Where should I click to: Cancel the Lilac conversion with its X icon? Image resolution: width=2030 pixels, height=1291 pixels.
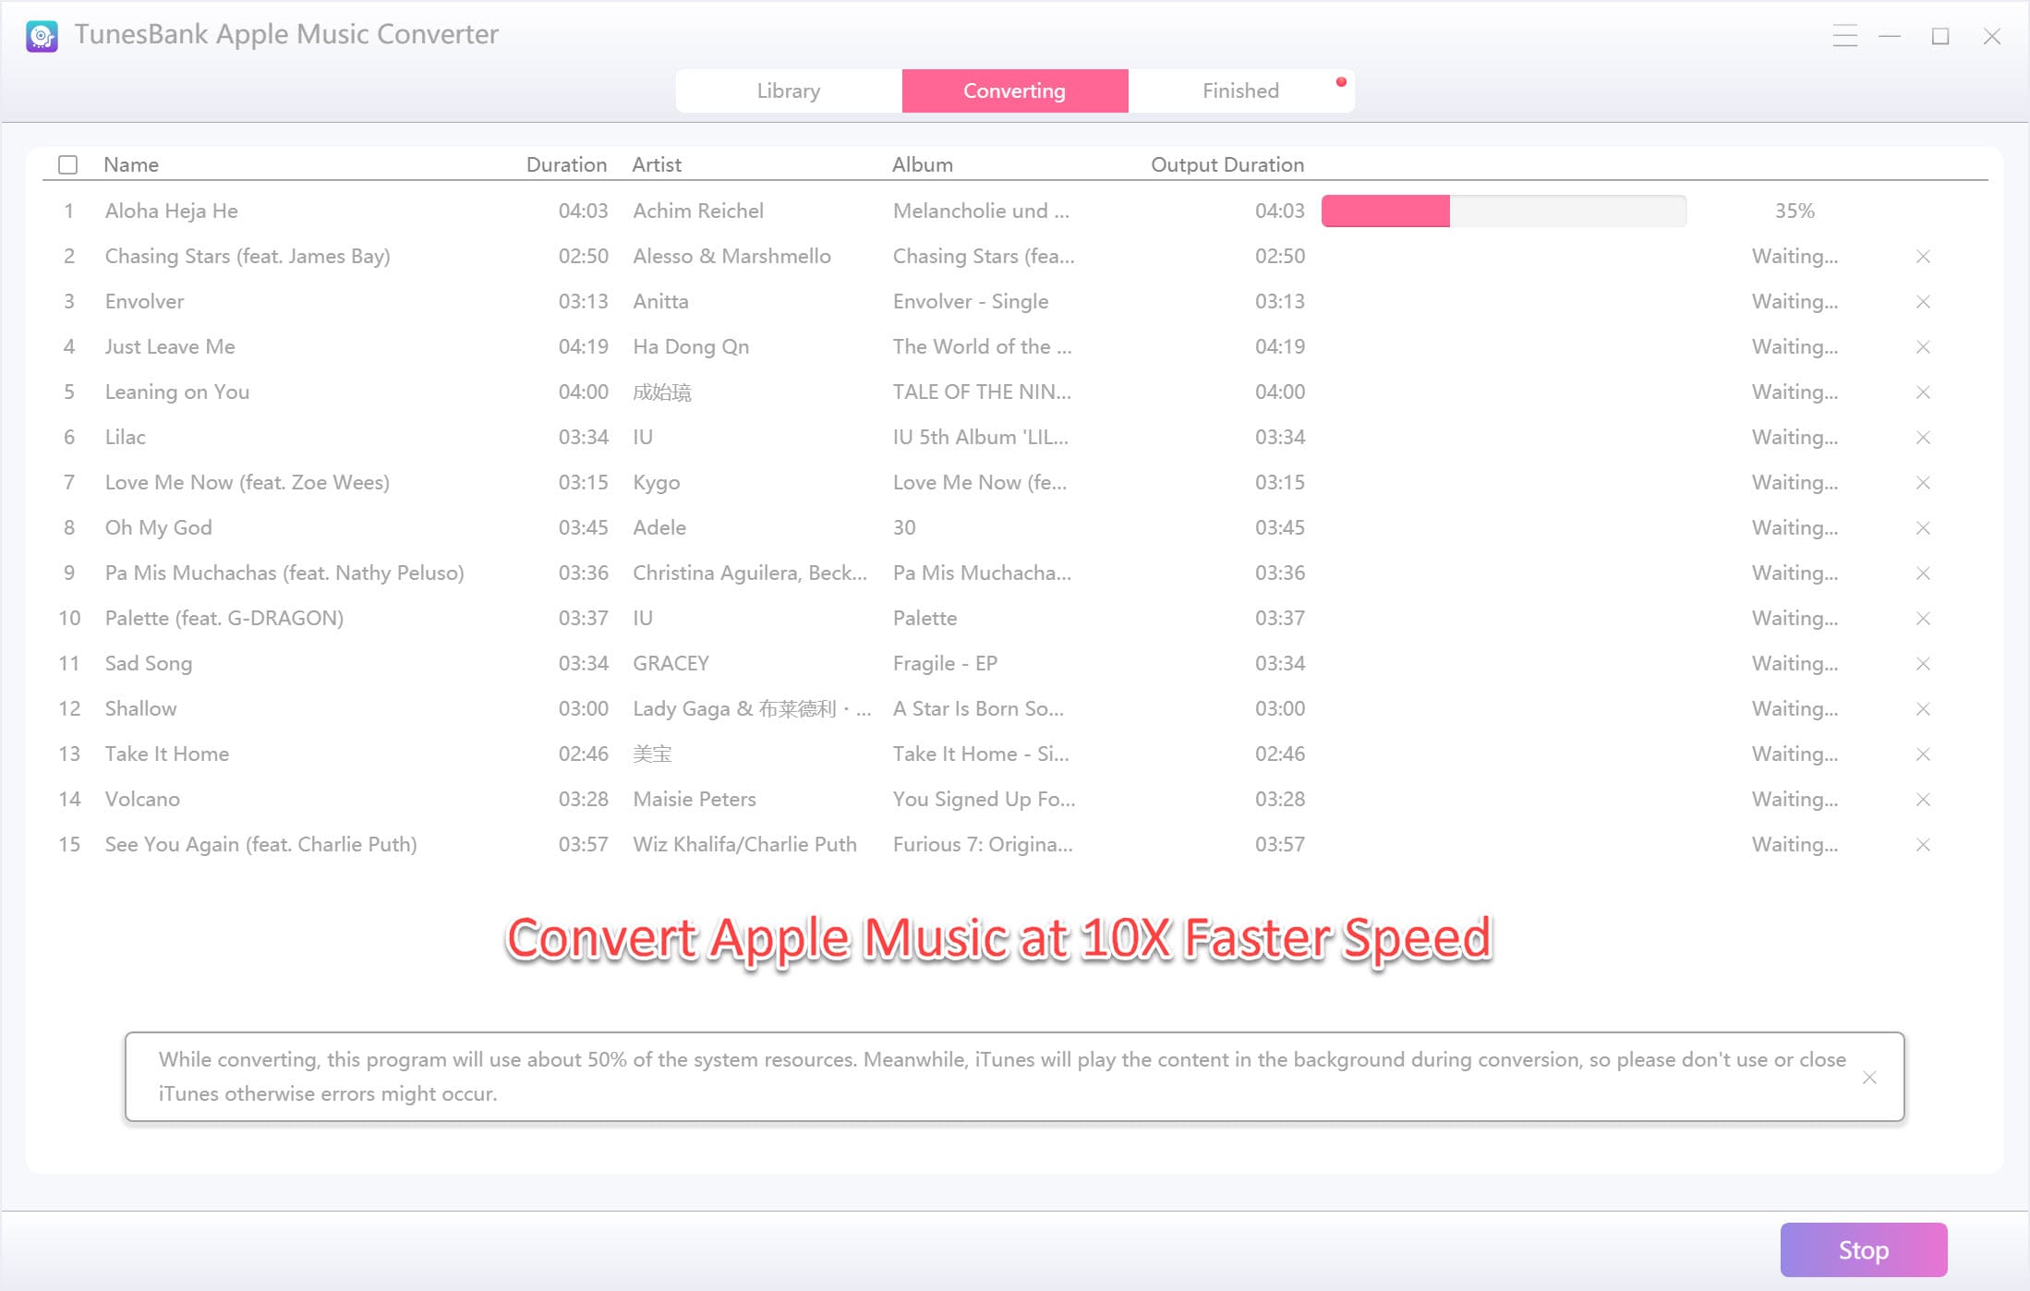coord(1923,437)
